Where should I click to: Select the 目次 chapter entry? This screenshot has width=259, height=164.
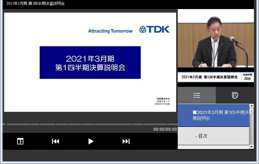click(213, 136)
